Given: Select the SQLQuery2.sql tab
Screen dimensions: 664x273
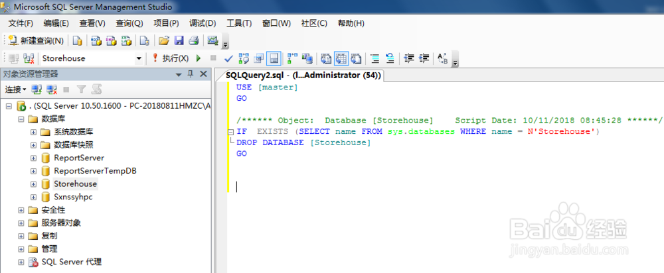Looking at the screenshot, I should click(x=303, y=76).
